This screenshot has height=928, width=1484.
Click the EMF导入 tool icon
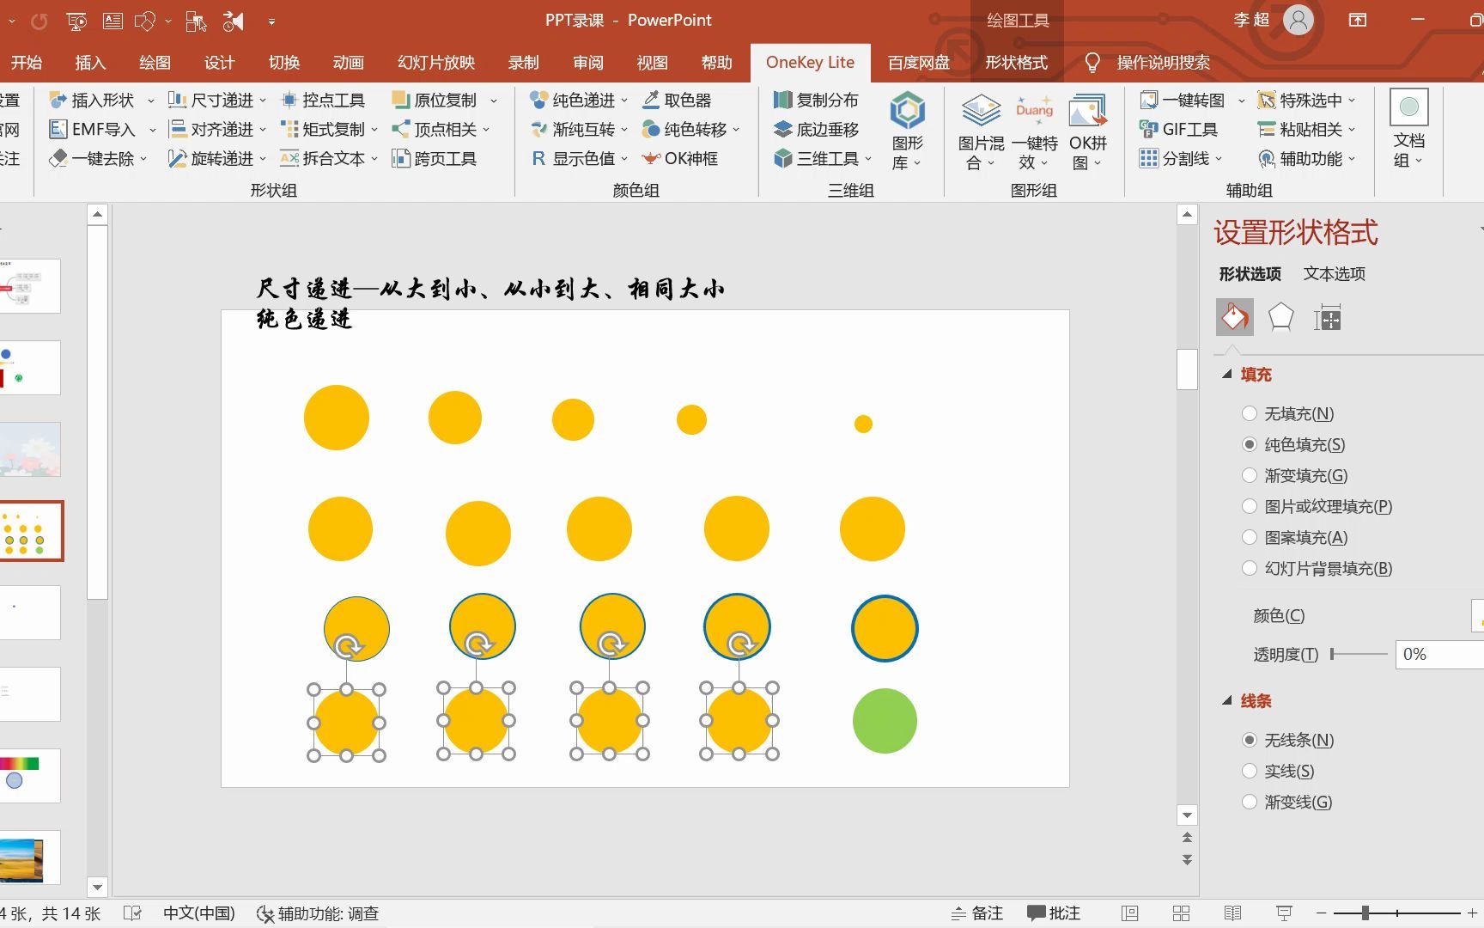[x=58, y=129]
